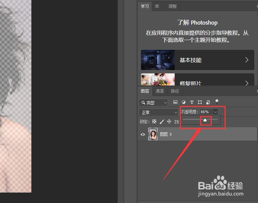Click the 修复照片 flower thumbnail

[158, 79]
